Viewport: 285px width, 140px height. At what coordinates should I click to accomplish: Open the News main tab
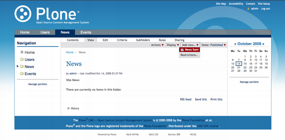tap(65, 32)
